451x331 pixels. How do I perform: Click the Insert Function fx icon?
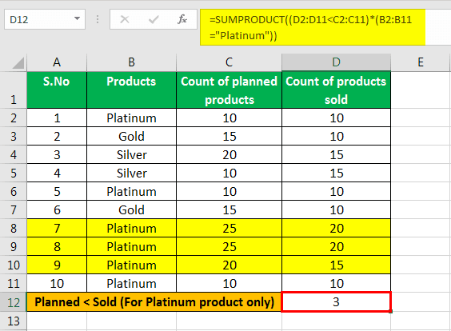pos(182,19)
